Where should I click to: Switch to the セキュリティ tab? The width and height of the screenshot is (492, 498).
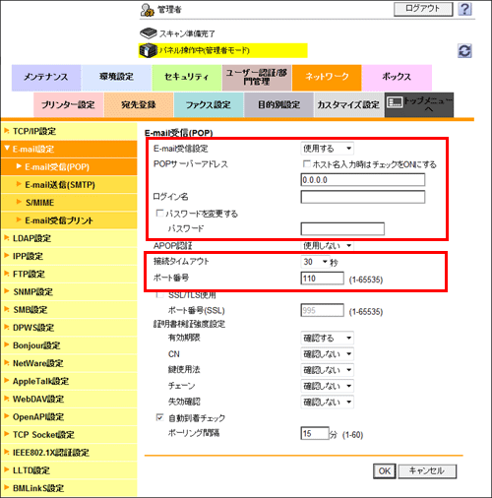click(186, 78)
